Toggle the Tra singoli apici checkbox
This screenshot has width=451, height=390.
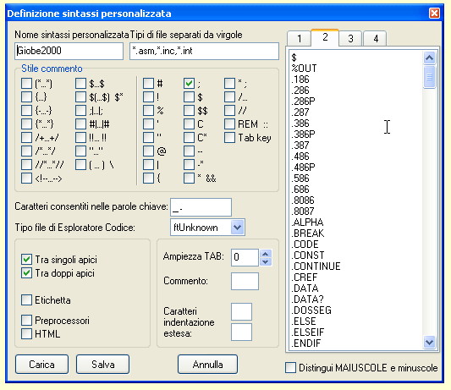coord(26,259)
